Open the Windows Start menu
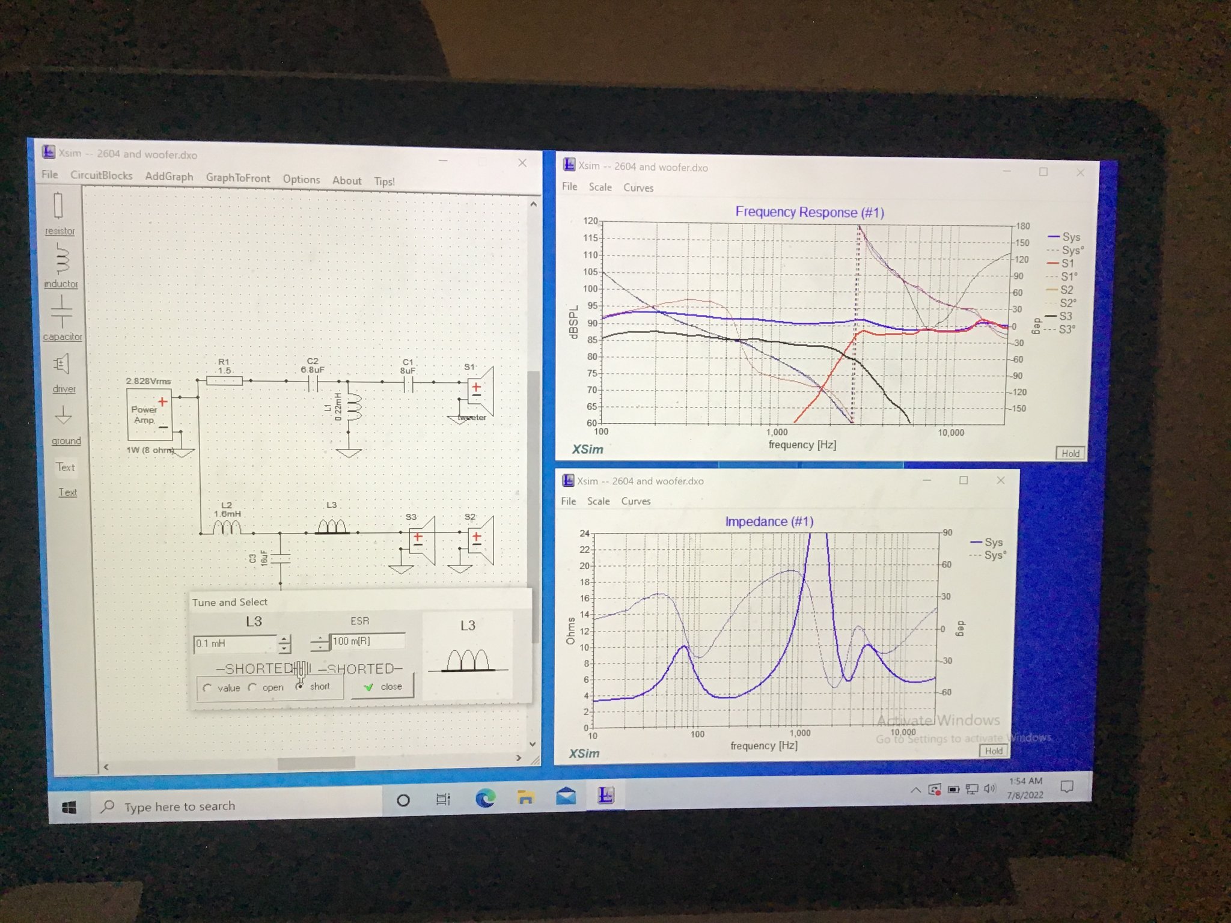 coord(69,808)
